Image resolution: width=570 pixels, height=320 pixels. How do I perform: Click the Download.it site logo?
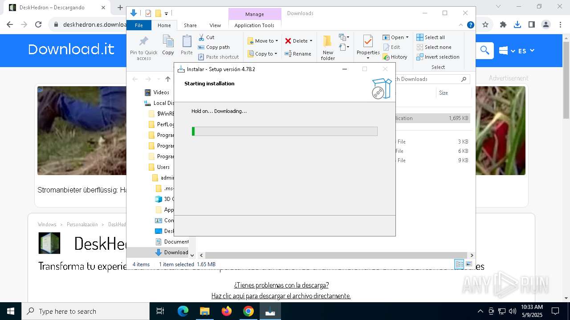click(x=71, y=49)
